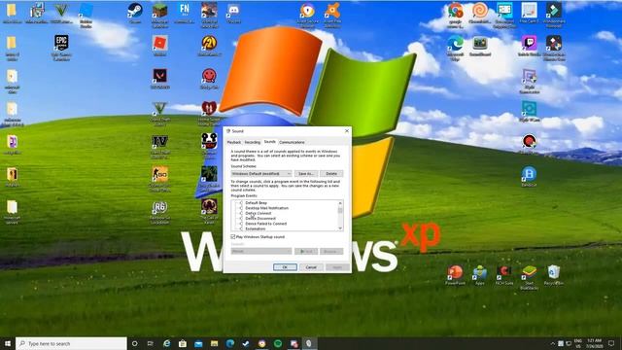Open Microsoft Store from the taskbar
Viewport: 622px width, 350px height.
point(183,343)
